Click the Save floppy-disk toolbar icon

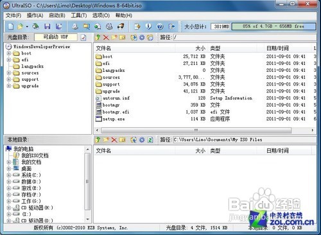[x=48, y=26]
